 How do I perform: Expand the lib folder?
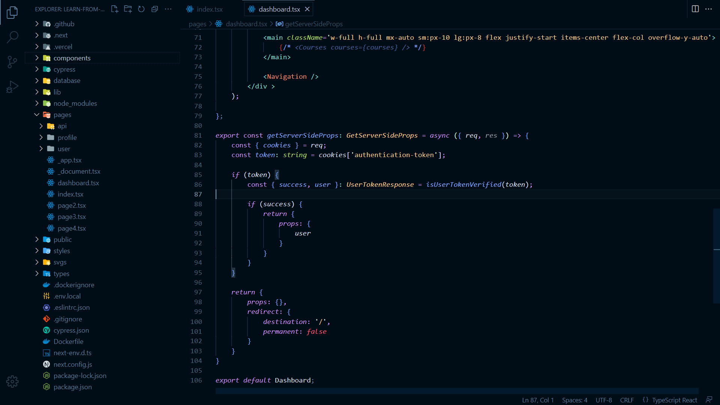102,92
